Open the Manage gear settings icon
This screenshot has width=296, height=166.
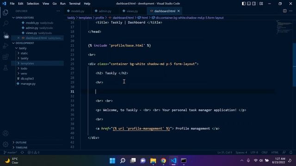pyautogui.click(x=6, y=144)
